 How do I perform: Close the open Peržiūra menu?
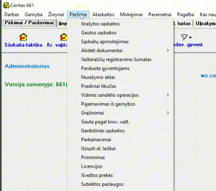coord(78,14)
